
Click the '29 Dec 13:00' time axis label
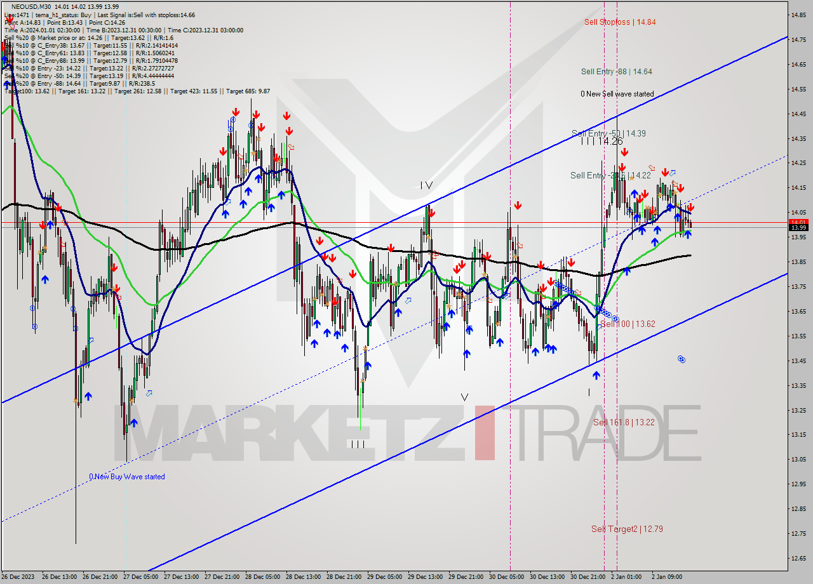tap(425, 577)
